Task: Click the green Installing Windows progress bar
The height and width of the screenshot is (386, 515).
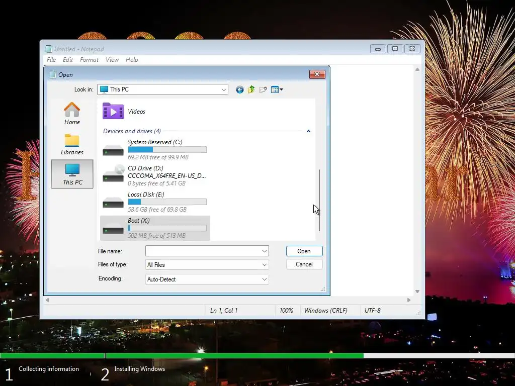Action: click(234, 355)
